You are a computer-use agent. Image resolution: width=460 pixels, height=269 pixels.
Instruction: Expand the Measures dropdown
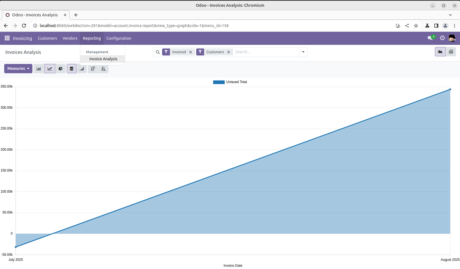click(18, 69)
